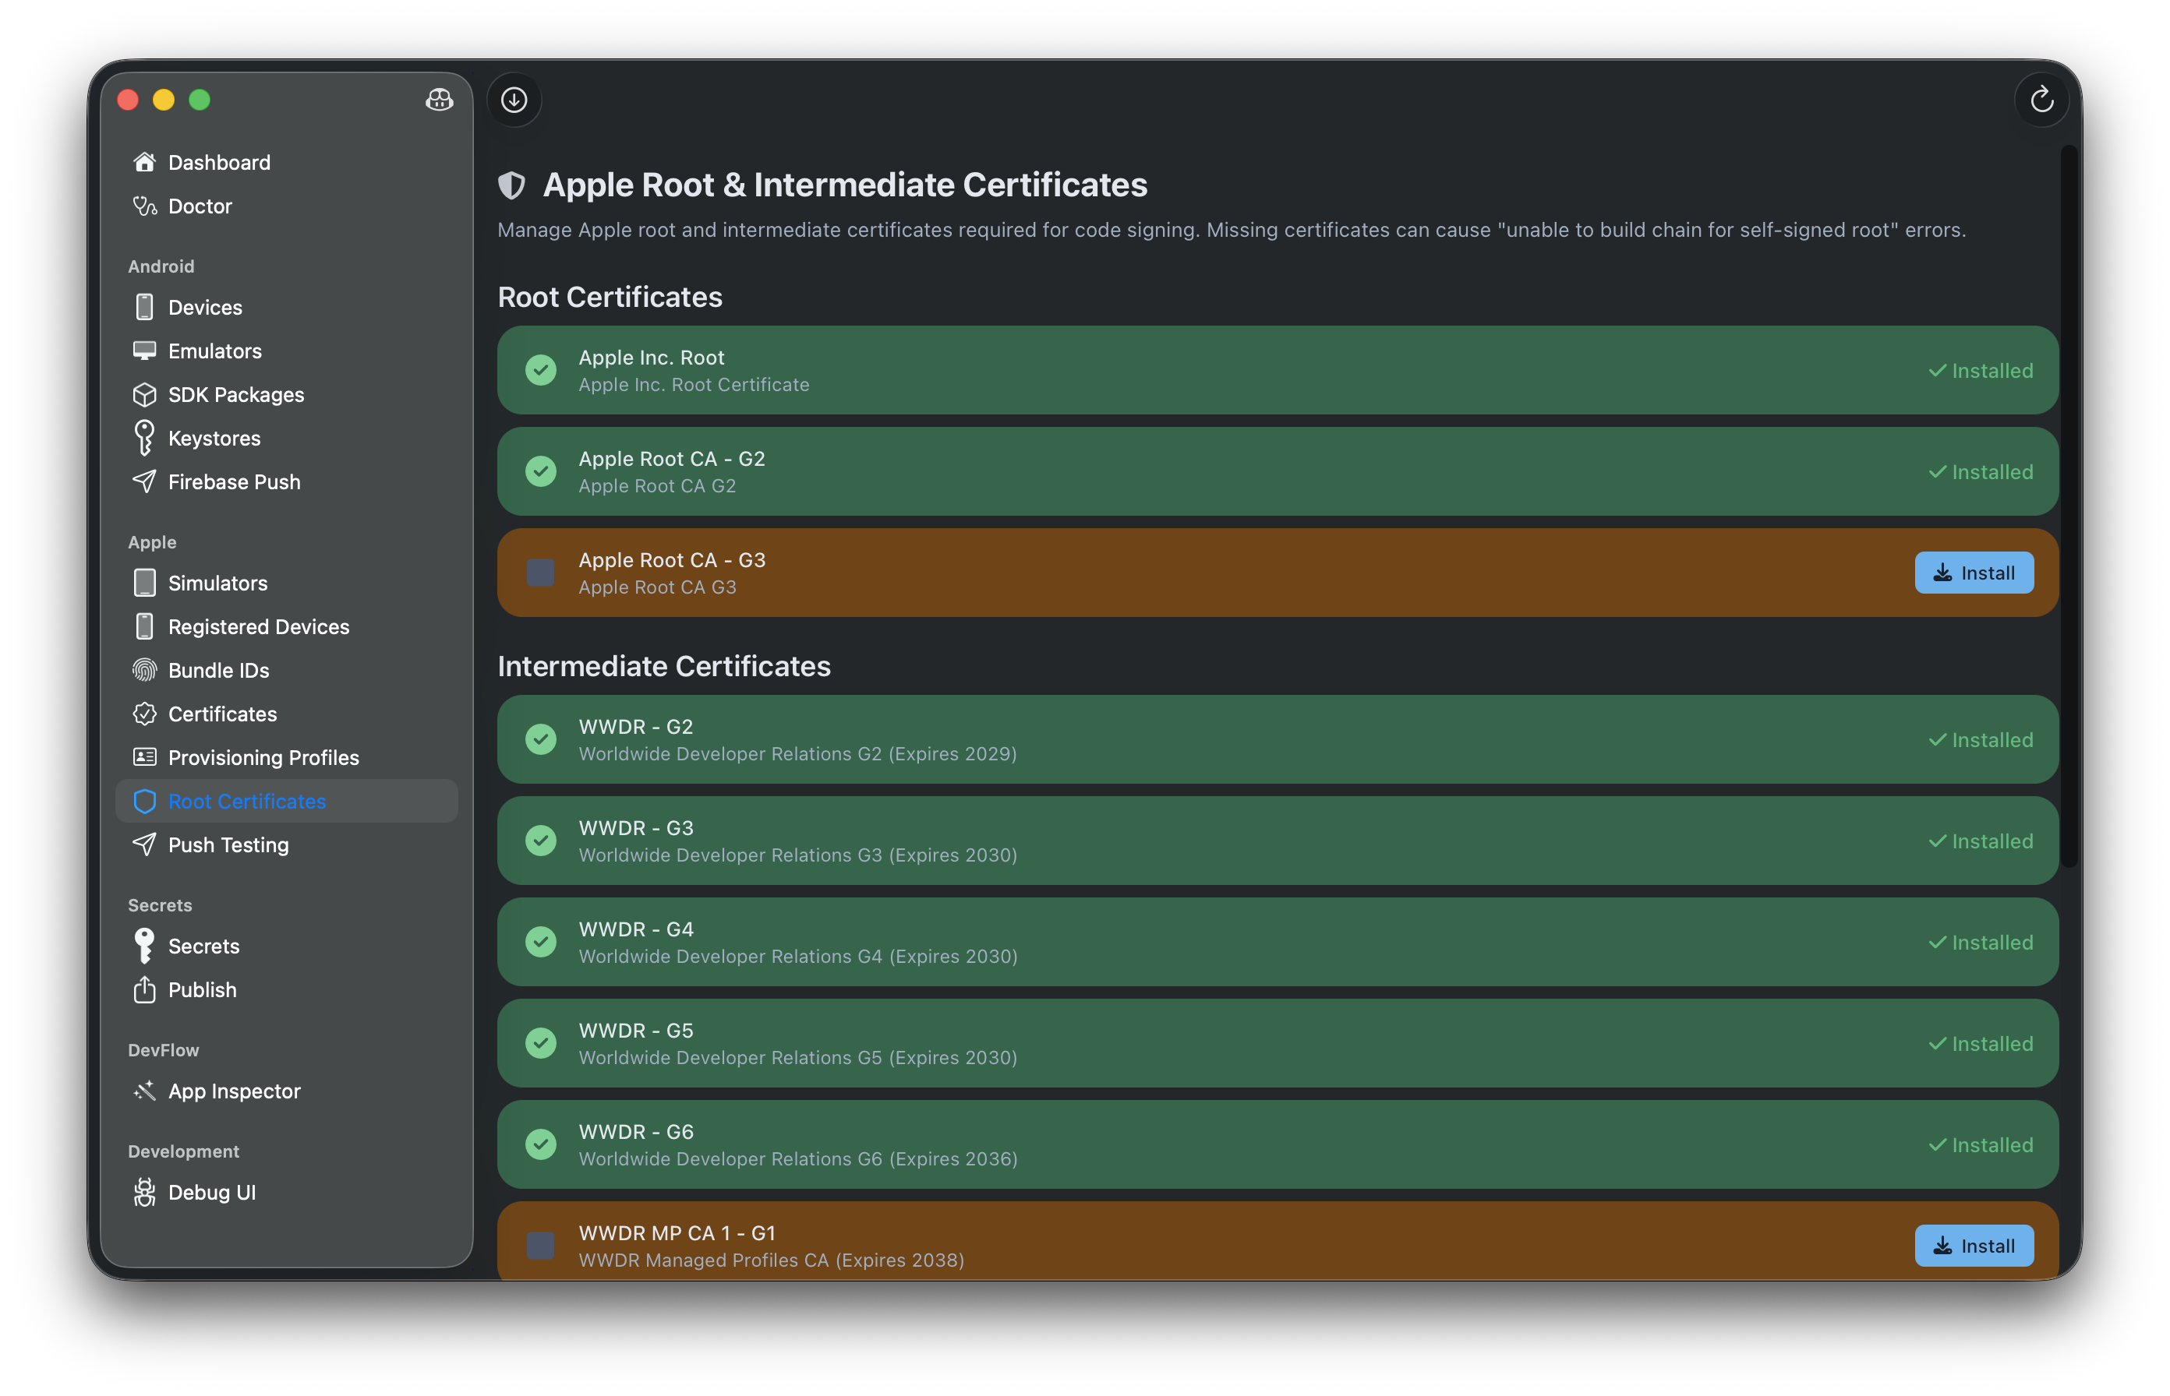Click the Copilot icon in sidebar header
The width and height of the screenshot is (2170, 1396).
coord(439,100)
